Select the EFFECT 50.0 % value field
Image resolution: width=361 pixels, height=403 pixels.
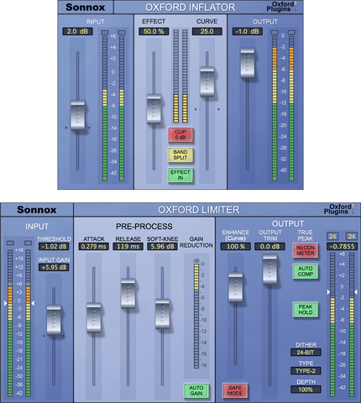[154, 31]
